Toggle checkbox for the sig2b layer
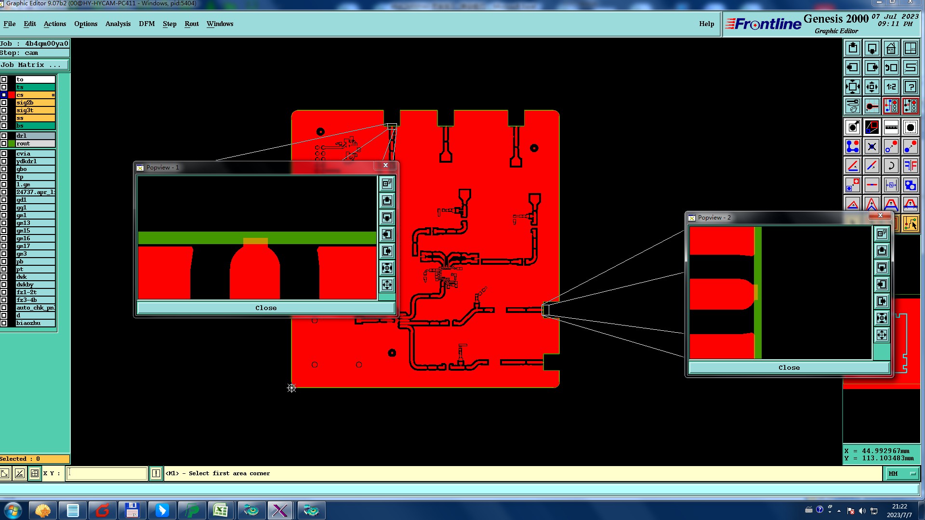 tap(4, 103)
